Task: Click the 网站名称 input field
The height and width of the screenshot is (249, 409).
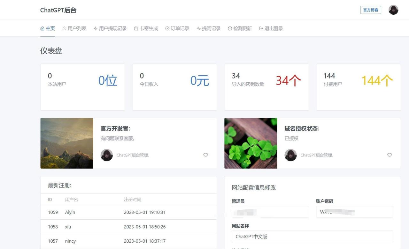Action: coord(312,237)
